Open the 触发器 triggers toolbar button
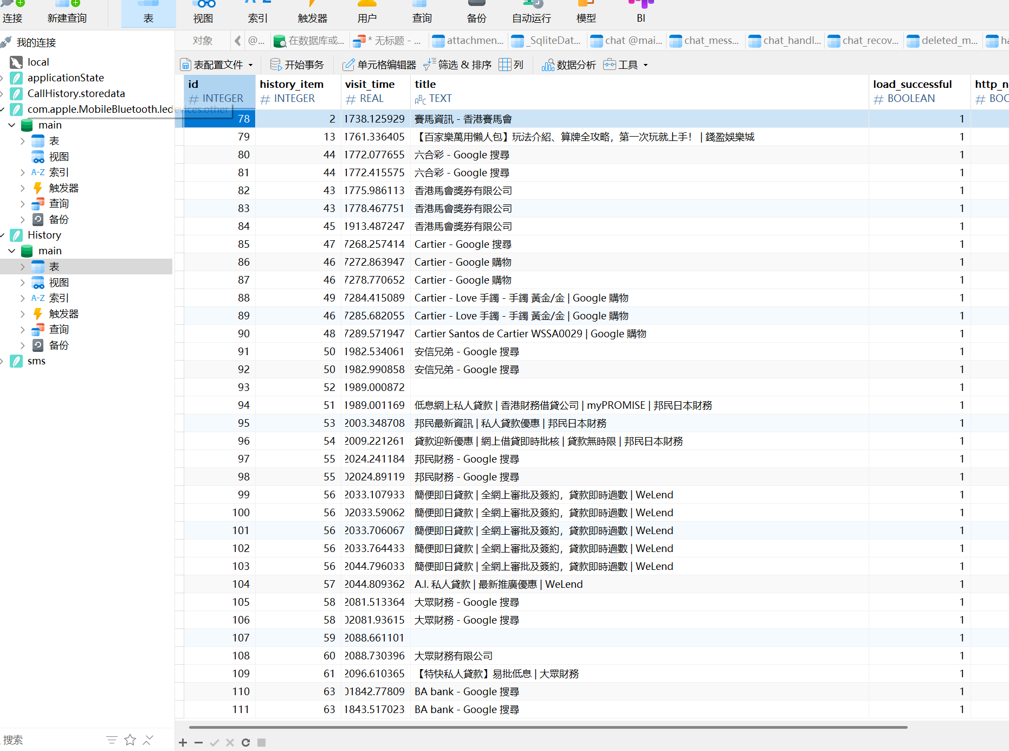The image size is (1009, 751). coord(313,13)
